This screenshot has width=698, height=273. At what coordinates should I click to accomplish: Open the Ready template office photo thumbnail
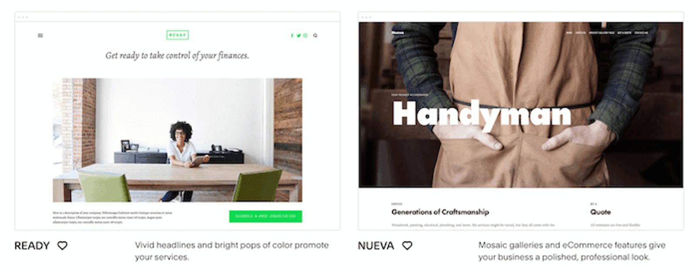178,140
